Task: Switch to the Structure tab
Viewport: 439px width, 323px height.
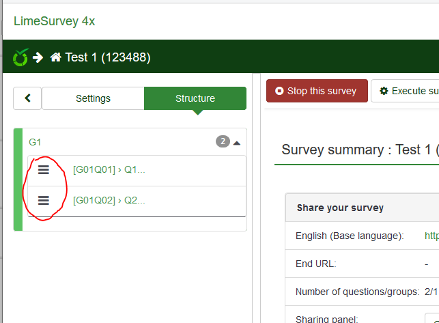Action: pyautogui.click(x=195, y=98)
